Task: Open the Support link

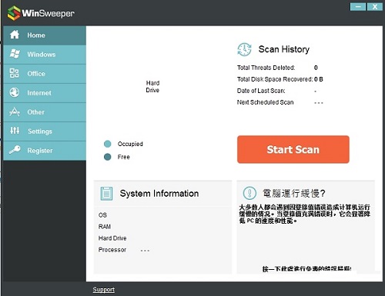Action: point(104,289)
